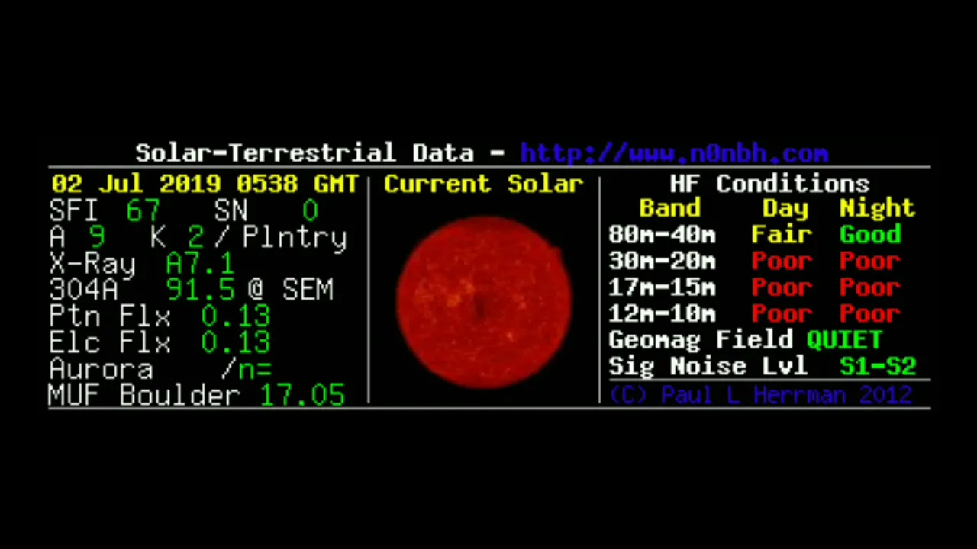Click the Night column header
Image resolution: width=977 pixels, height=549 pixels.
click(x=877, y=208)
